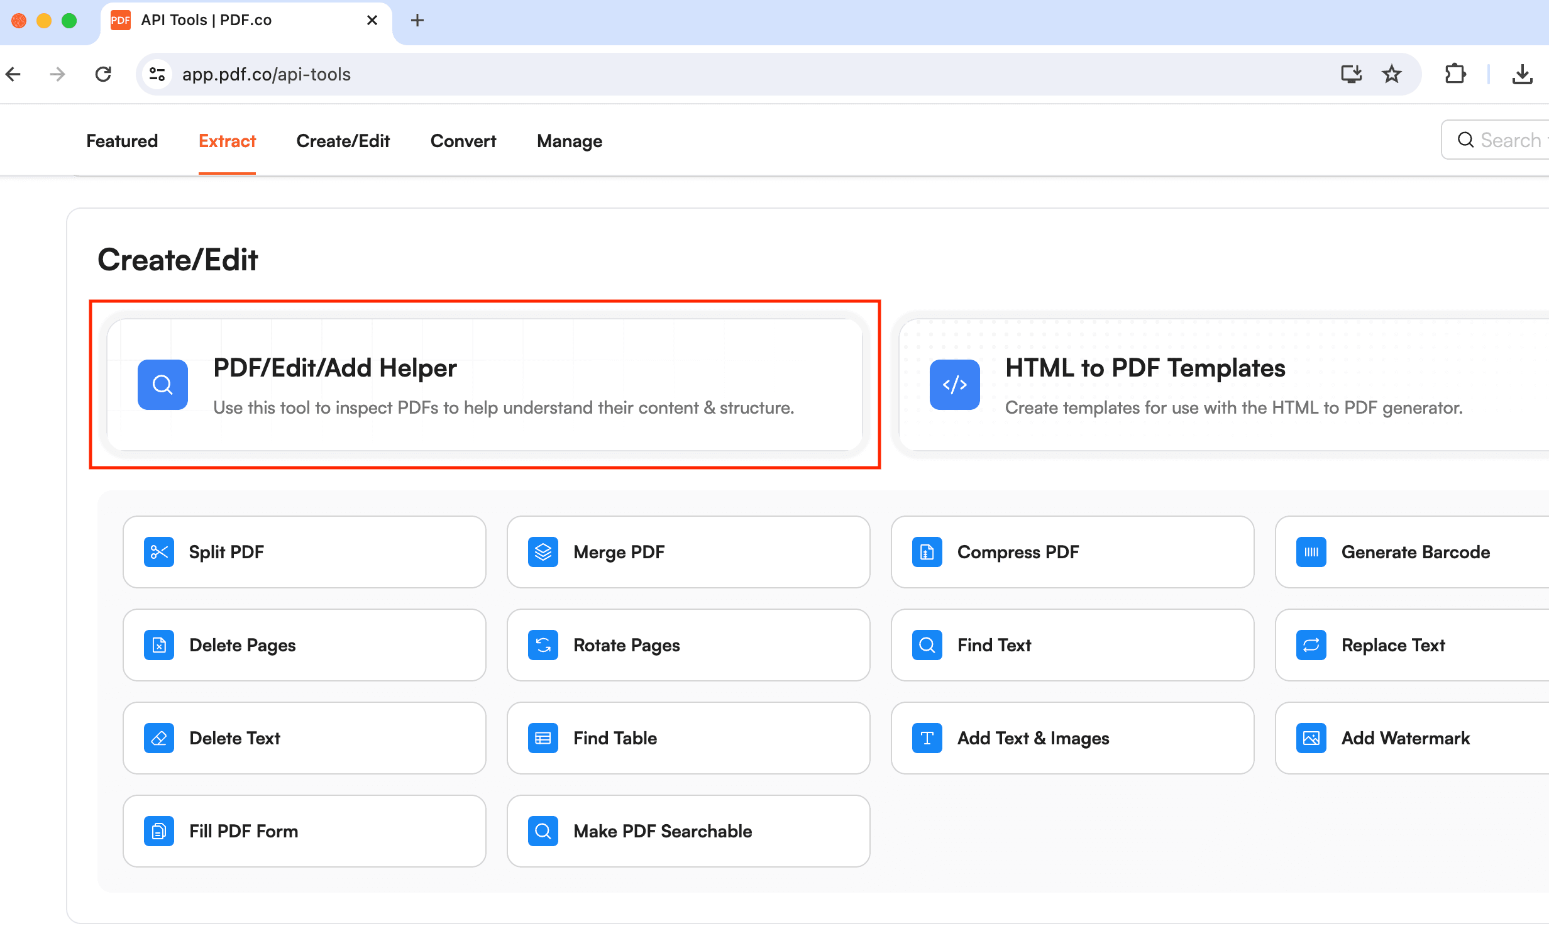Open the PDF/Edit/Add Helper inspection tool

[484, 385]
